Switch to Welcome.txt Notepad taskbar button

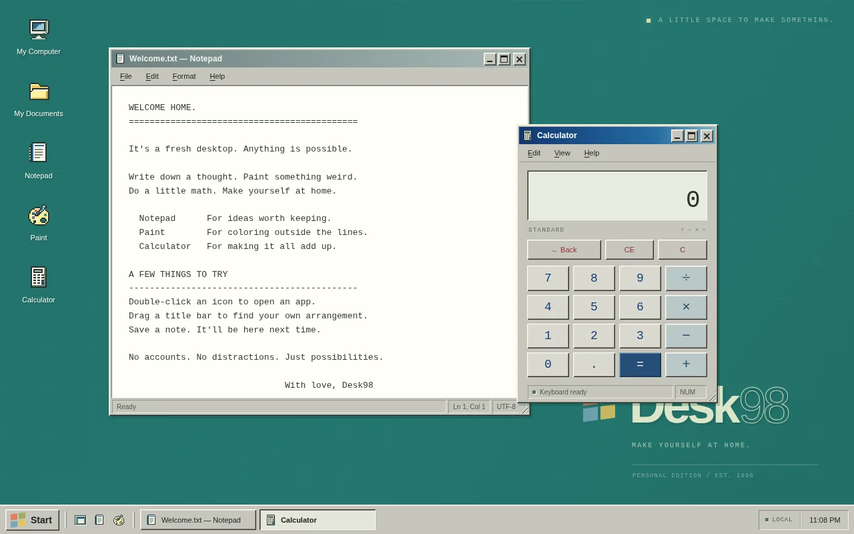point(198,520)
